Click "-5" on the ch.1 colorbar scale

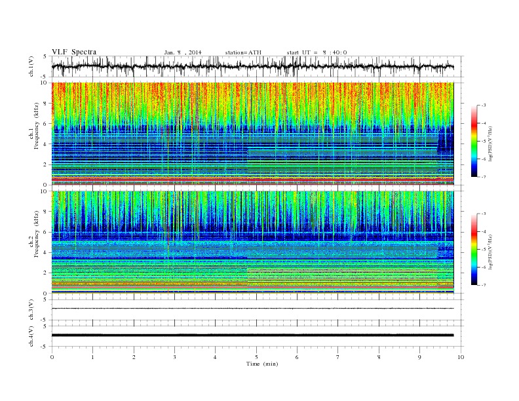pos(484,142)
